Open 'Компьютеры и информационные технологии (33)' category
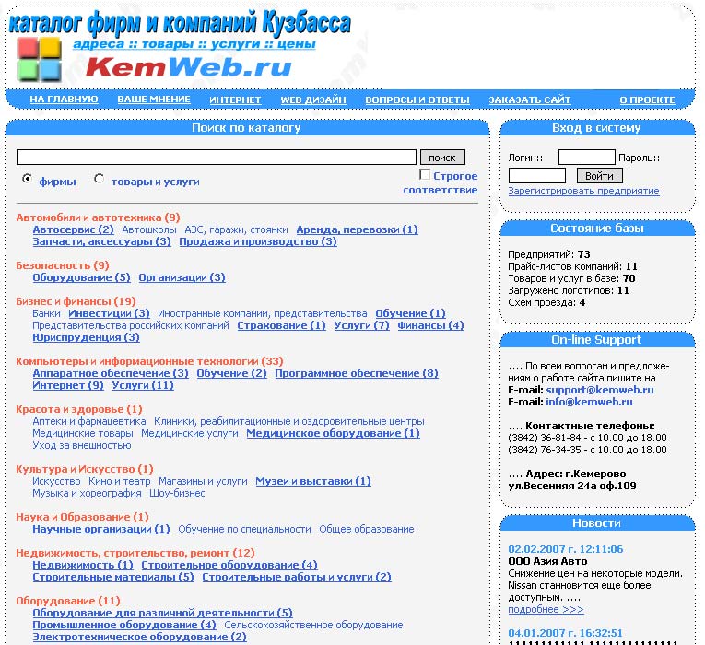 pos(149,361)
